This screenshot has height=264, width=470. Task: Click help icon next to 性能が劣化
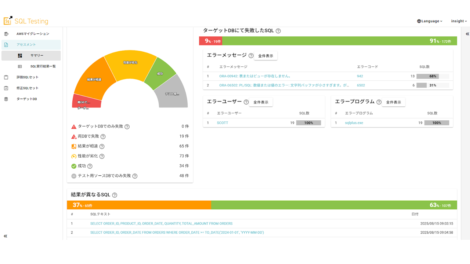[102, 156]
